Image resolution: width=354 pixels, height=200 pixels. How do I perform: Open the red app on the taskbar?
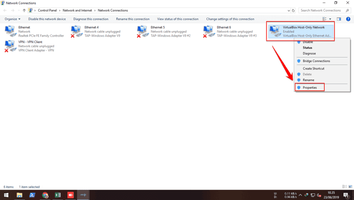[x=71, y=195]
